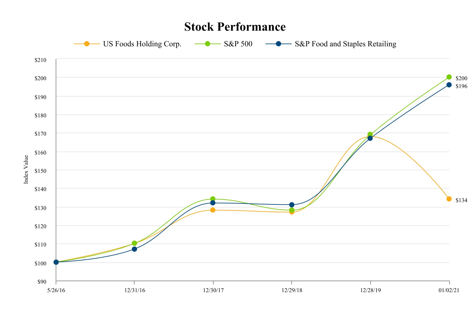
Task: Click the $134 end value label
Action: coord(462,200)
